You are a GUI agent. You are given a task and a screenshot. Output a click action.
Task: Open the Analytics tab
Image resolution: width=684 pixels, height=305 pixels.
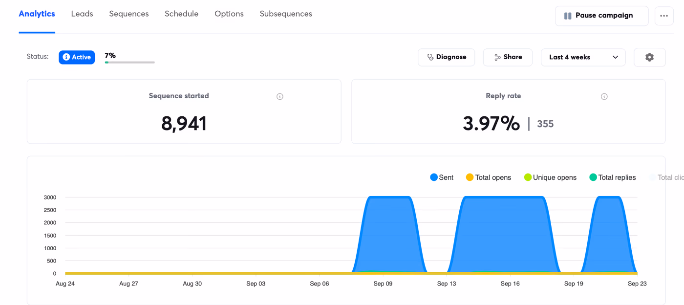37,14
